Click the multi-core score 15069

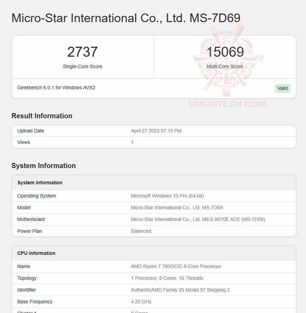(x=225, y=52)
